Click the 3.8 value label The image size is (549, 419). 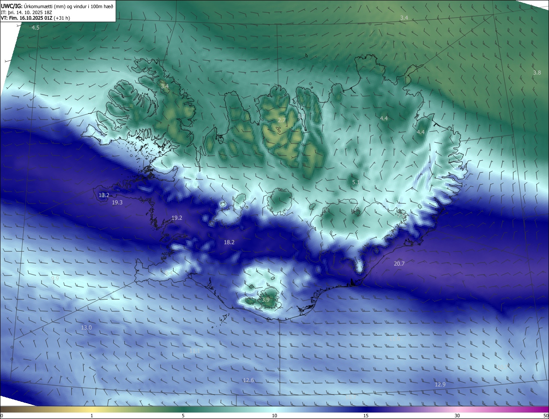(537, 72)
